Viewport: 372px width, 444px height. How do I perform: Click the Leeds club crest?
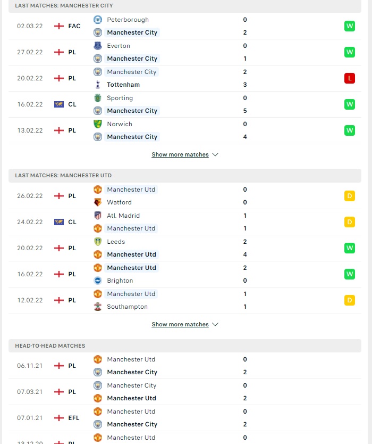[98, 242]
